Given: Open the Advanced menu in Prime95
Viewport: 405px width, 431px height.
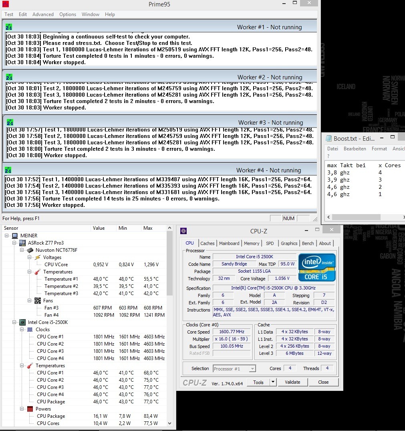Looking at the screenshot, I should click(x=43, y=14).
